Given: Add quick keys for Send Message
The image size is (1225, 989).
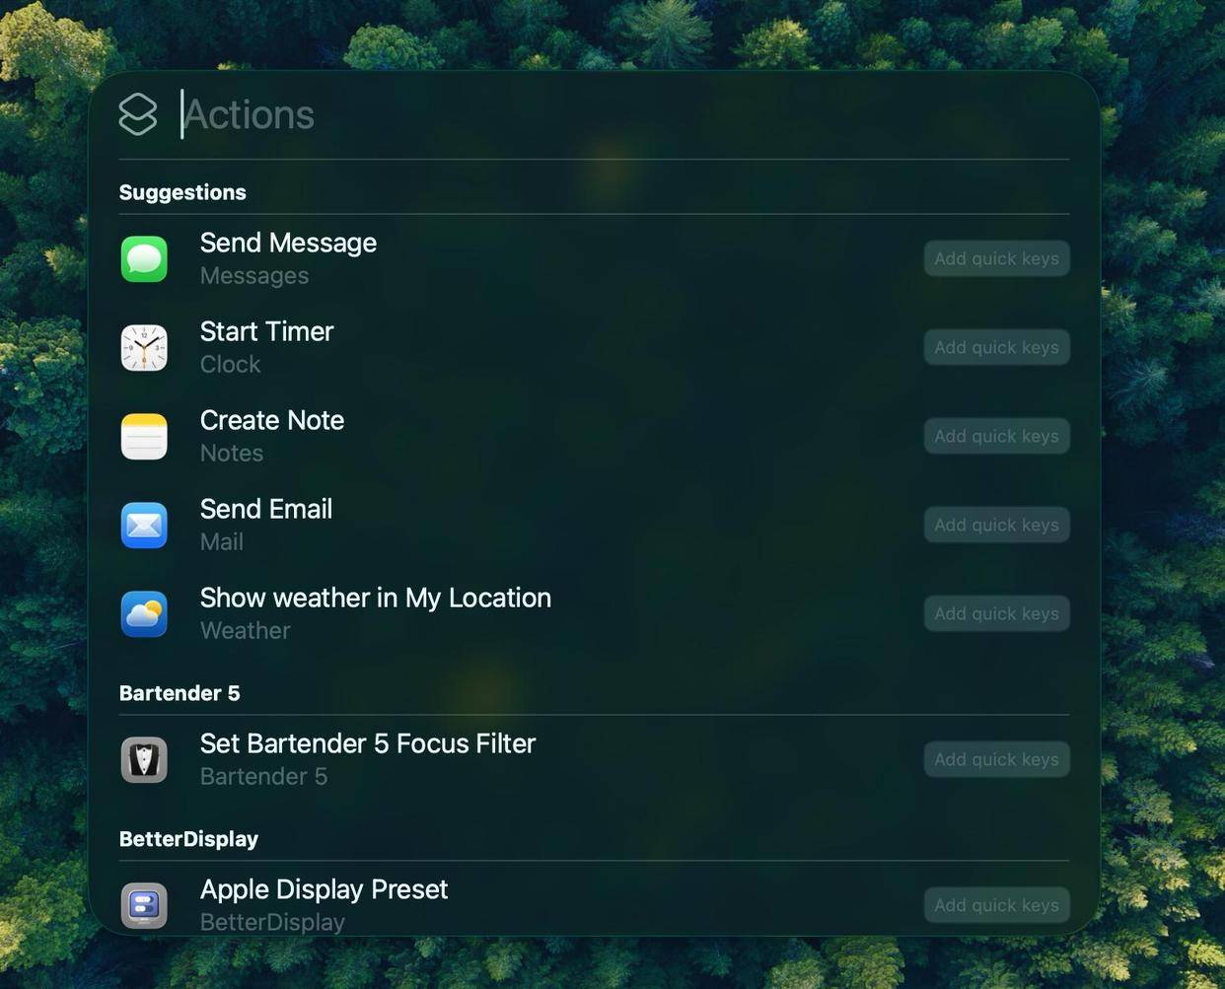Looking at the screenshot, I should (x=996, y=258).
